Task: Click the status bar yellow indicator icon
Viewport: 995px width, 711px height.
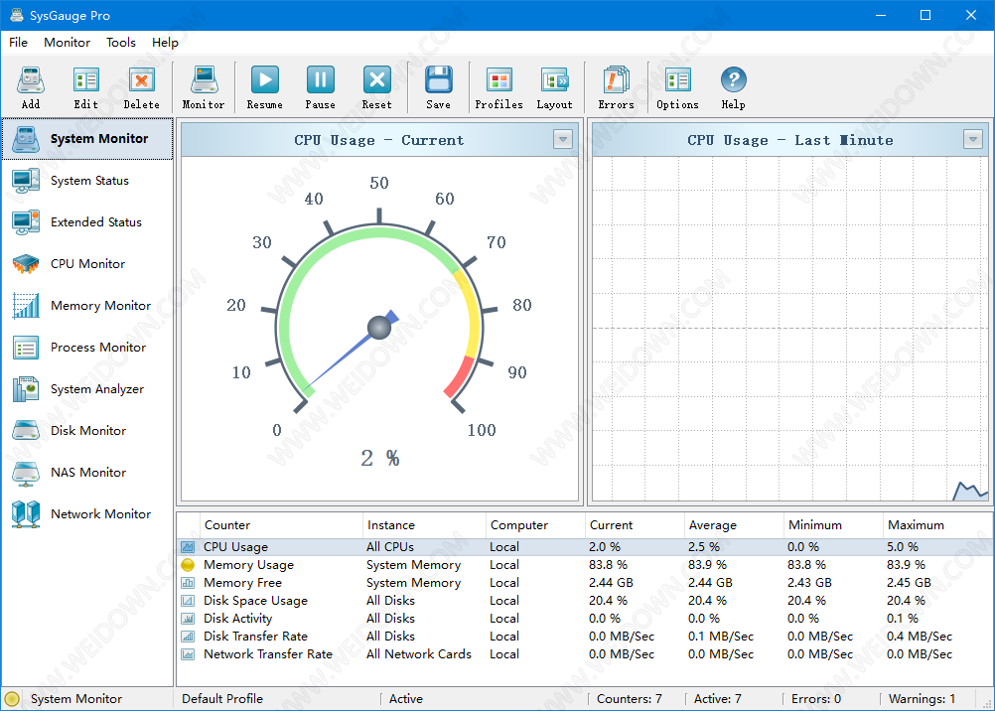Action: click(x=12, y=699)
